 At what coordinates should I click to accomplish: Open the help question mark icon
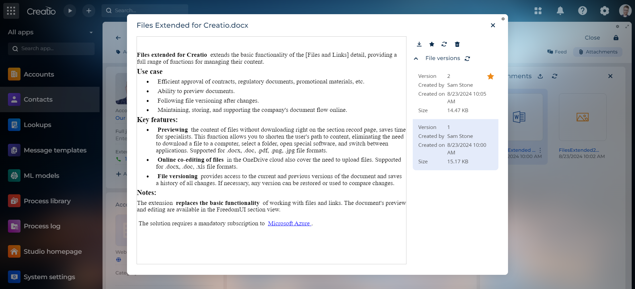[x=582, y=11]
